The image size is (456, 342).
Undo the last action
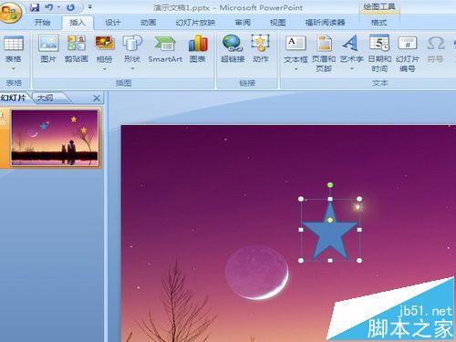click(x=49, y=7)
